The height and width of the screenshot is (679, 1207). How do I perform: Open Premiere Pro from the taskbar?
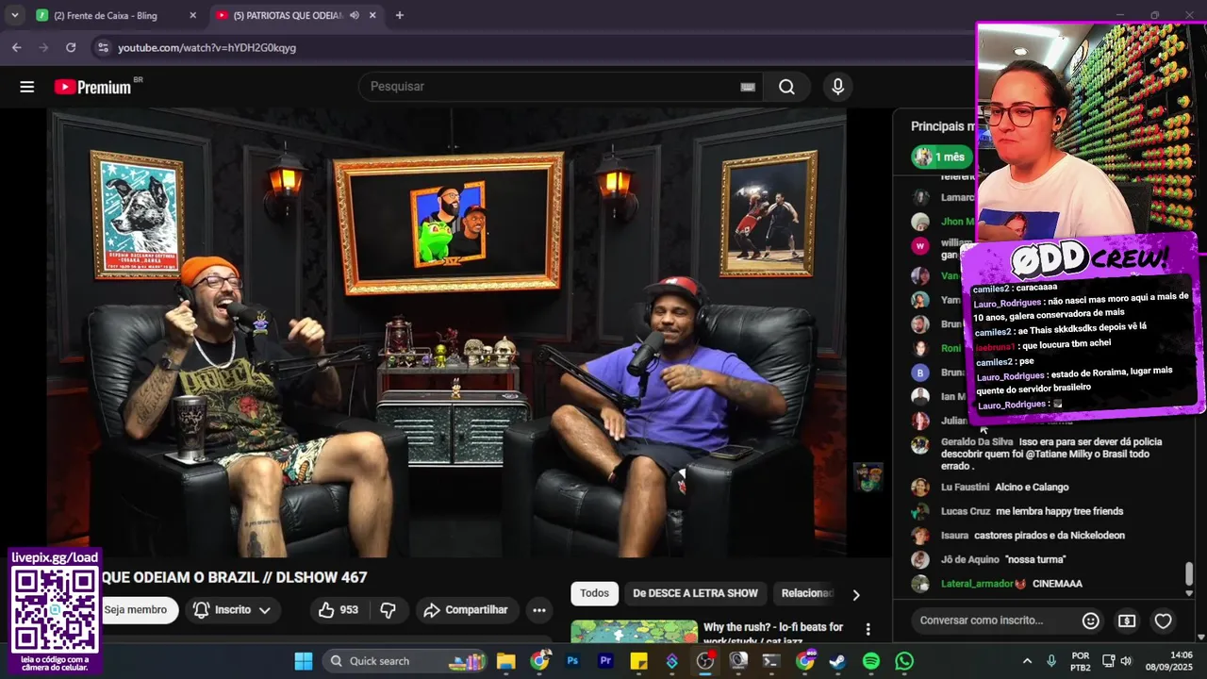[x=605, y=661]
